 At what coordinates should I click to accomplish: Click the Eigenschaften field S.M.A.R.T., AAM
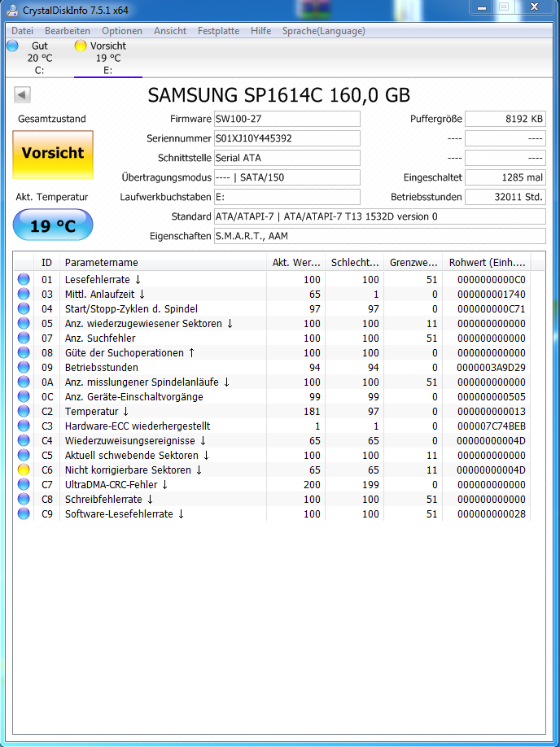380,236
